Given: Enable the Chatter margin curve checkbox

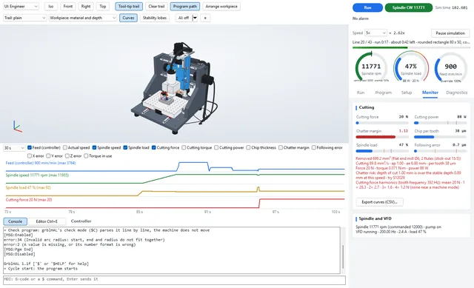Looking at the screenshot, I should point(281,147).
